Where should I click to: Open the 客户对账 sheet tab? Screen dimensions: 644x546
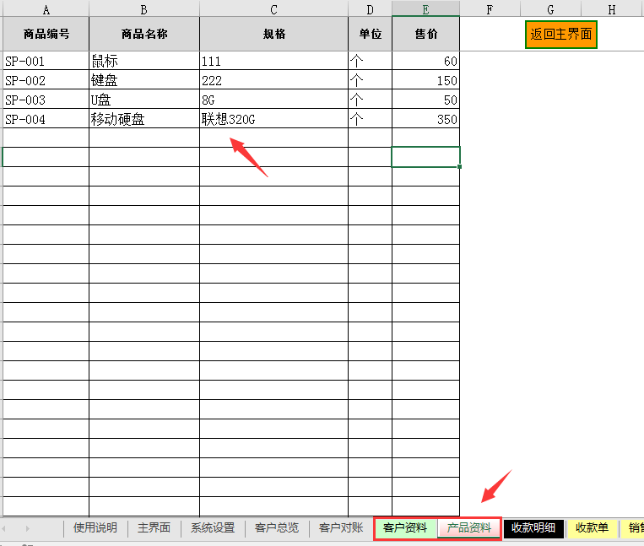point(341,528)
